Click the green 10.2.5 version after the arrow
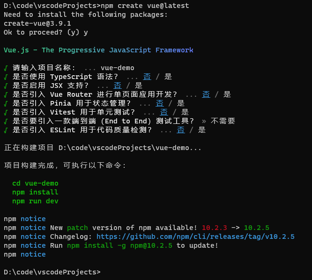 coord(256,228)
